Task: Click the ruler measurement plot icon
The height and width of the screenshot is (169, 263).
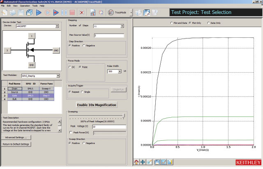Action: click(x=170, y=162)
